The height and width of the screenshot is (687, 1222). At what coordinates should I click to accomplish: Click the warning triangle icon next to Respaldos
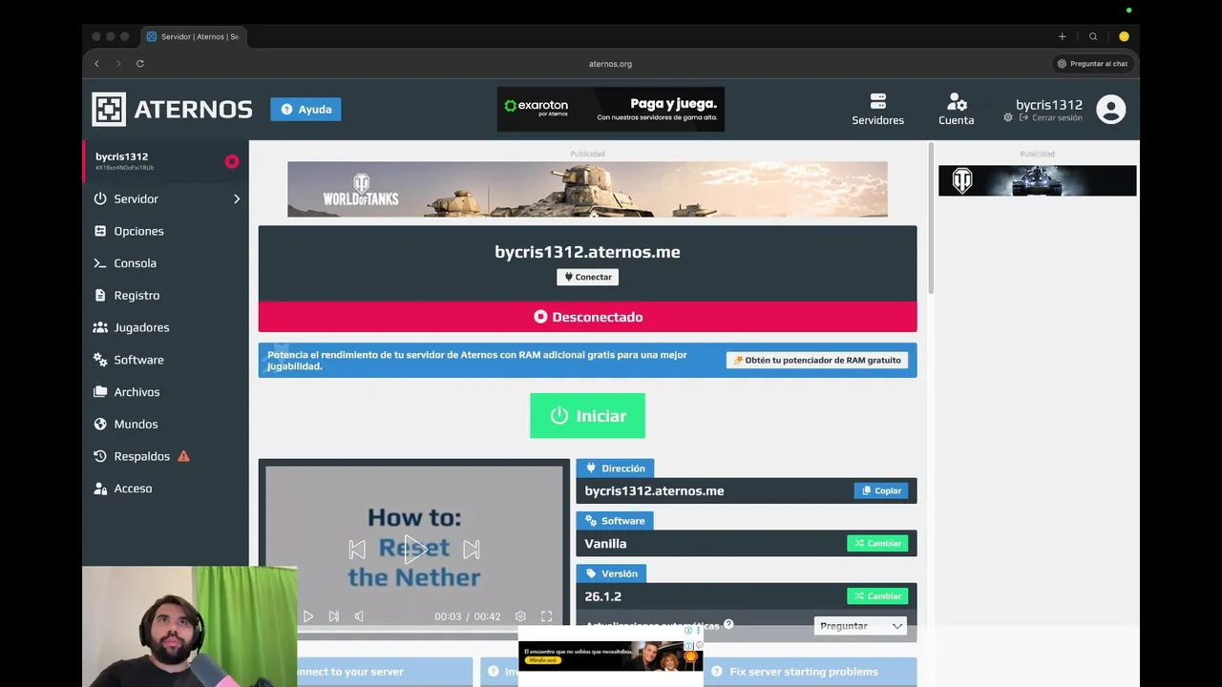click(183, 456)
